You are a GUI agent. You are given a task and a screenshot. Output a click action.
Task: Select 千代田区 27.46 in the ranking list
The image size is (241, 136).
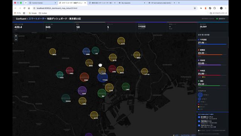pos(212,42)
